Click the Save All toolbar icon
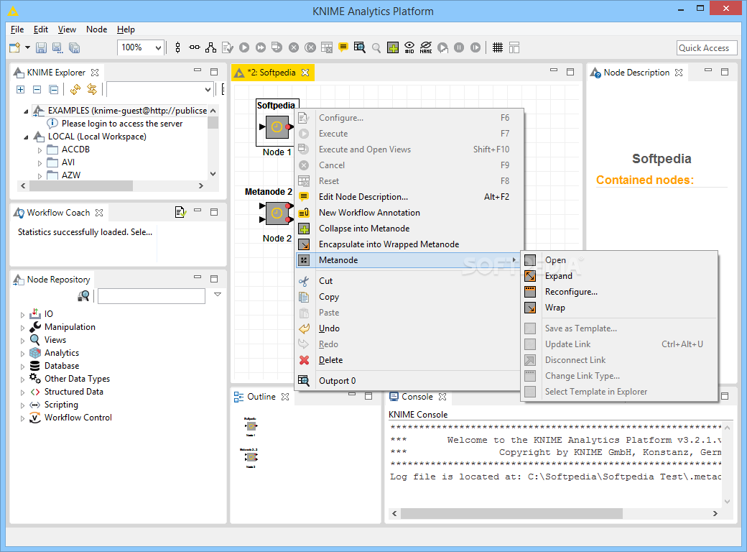Image resolution: width=747 pixels, height=552 pixels. [74, 47]
